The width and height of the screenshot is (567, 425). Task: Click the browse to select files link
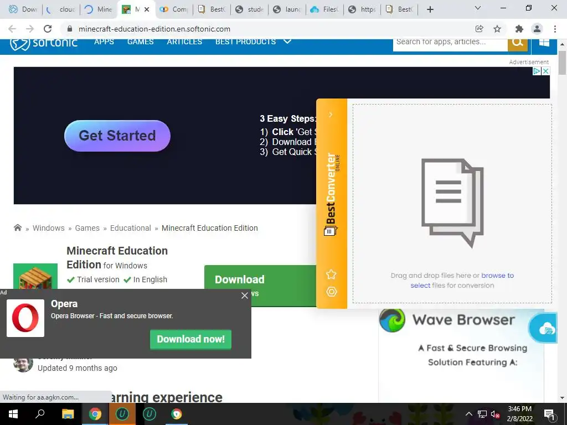click(462, 281)
